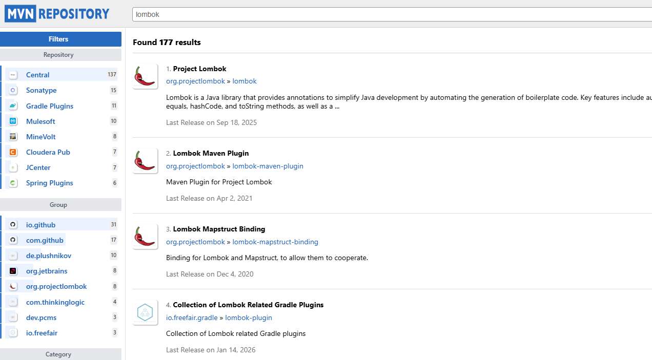Click the Group section header

tap(60, 205)
